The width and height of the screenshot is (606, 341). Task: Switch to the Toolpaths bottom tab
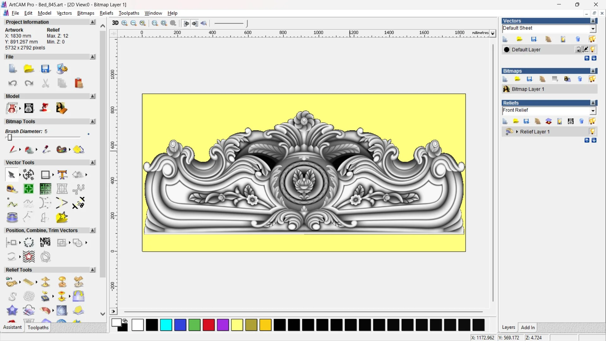(38, 327)
